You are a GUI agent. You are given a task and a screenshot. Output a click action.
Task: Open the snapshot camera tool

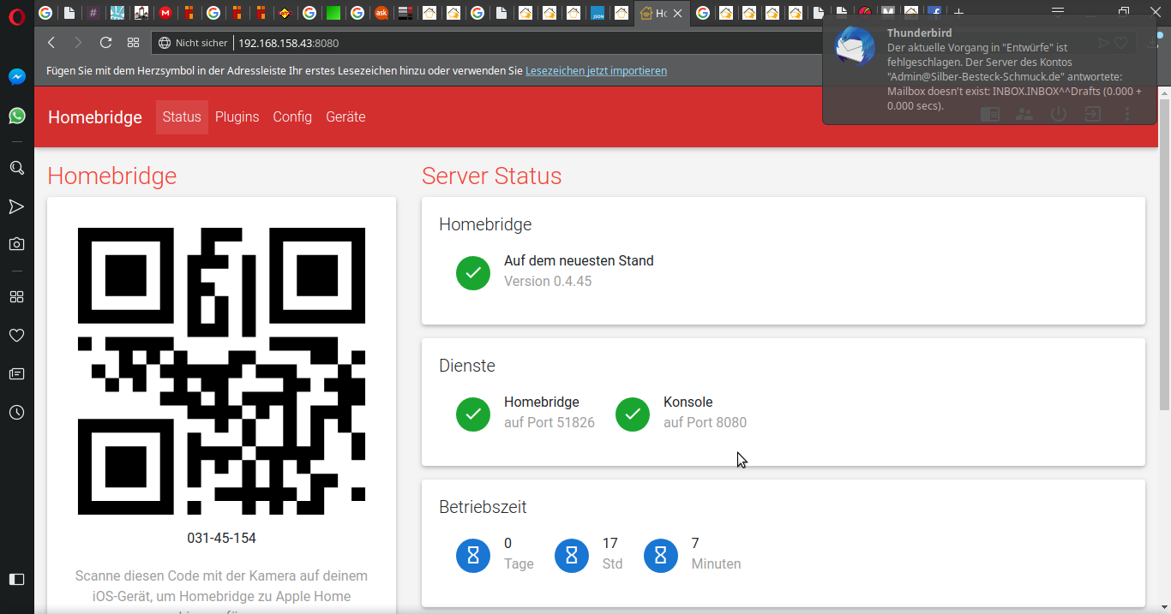click(x=16, y=244)
